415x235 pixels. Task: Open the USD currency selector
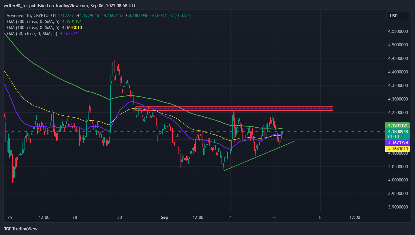click(x=398, y=16)
